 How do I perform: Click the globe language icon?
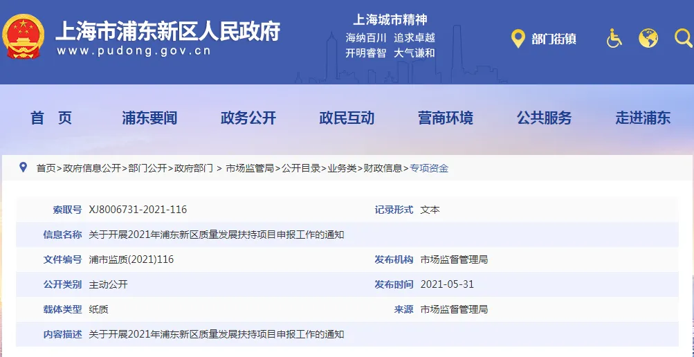(x=648, y=38)
